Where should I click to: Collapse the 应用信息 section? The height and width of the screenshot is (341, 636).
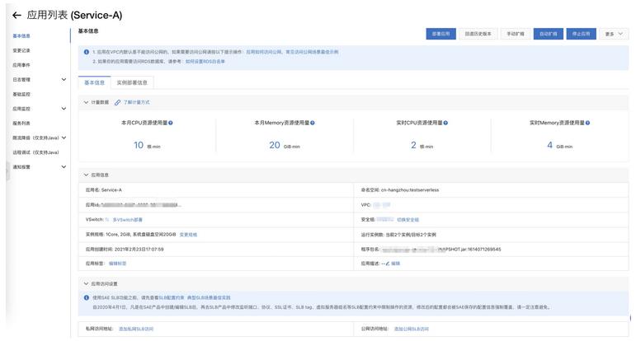point(86,175)
